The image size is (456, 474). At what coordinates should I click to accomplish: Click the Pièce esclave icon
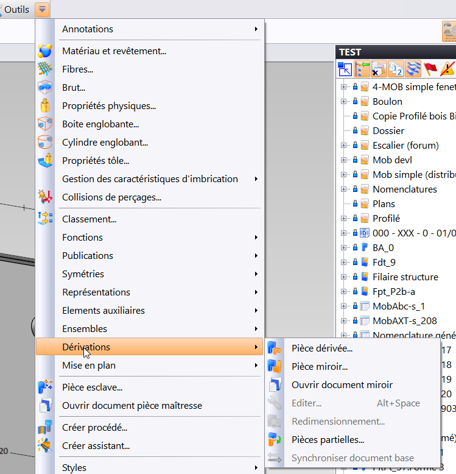click(x=45, y=387)
